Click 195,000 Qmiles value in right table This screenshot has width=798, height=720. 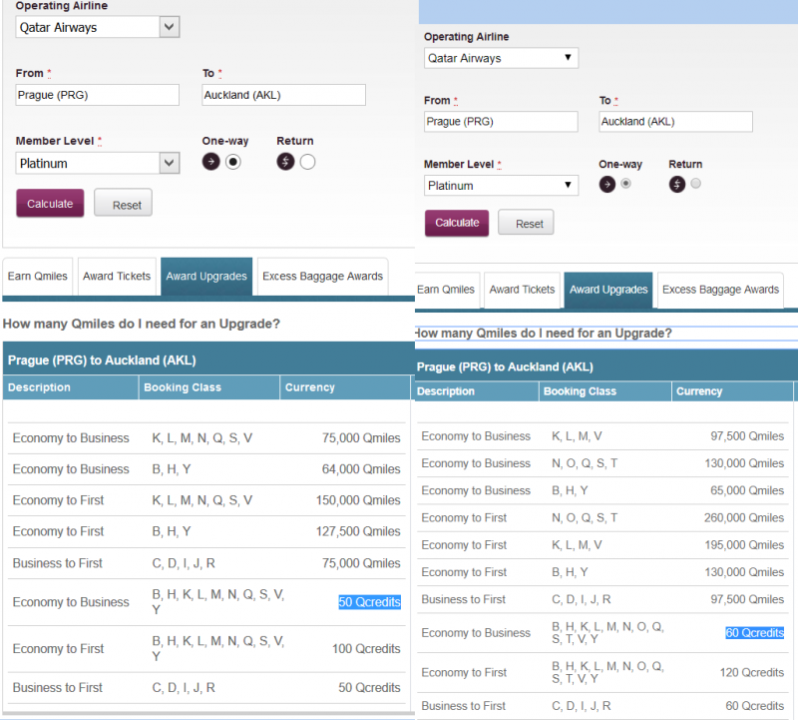point(744,544)
